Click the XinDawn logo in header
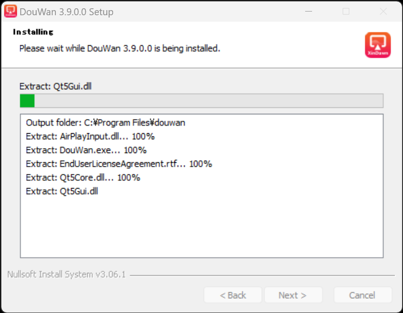This screenshot has width=403, height=313. tap(377, 45)
